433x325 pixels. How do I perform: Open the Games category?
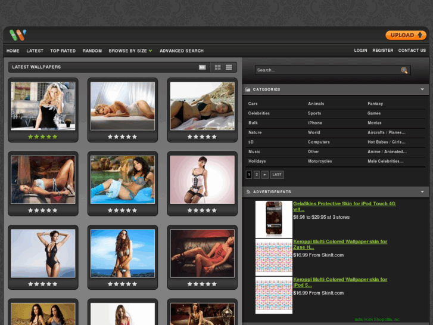pos(374,113)
